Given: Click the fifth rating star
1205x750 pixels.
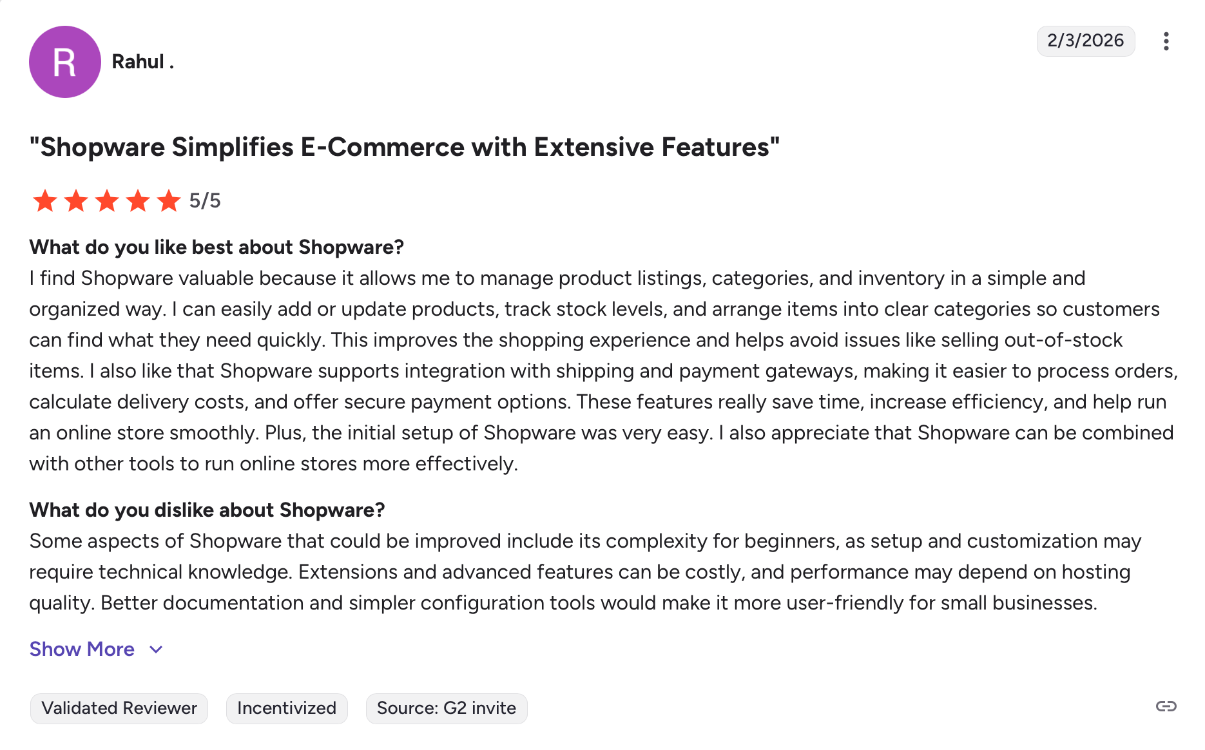Looking at the screenshot, I should pyautogui.click(x=169, y=201).
